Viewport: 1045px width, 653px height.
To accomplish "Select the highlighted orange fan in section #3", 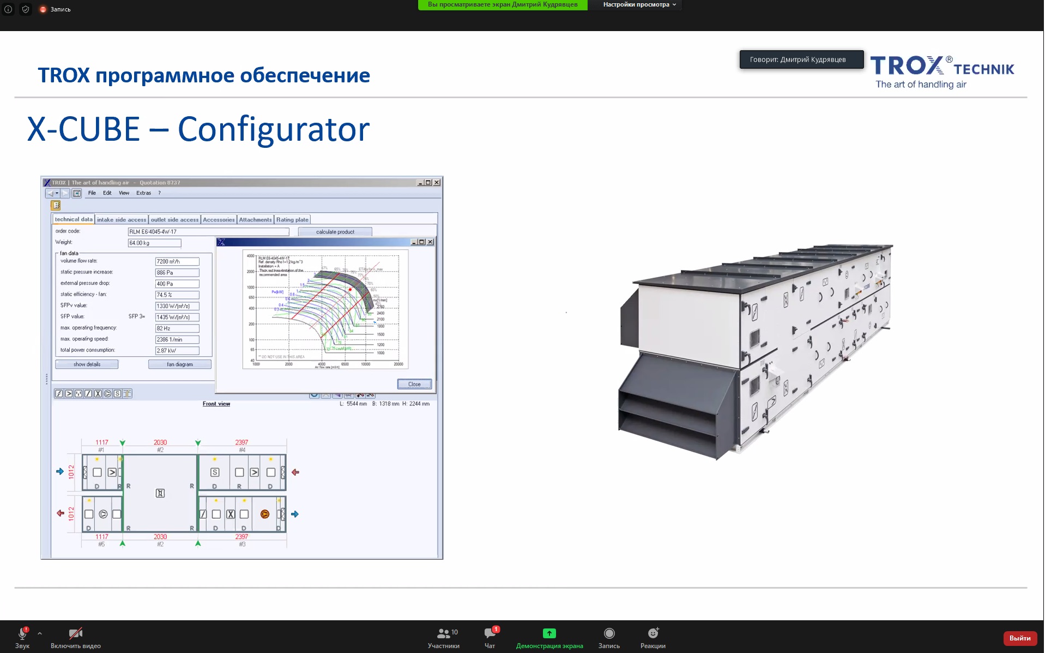I will click(x=265, y=514).
